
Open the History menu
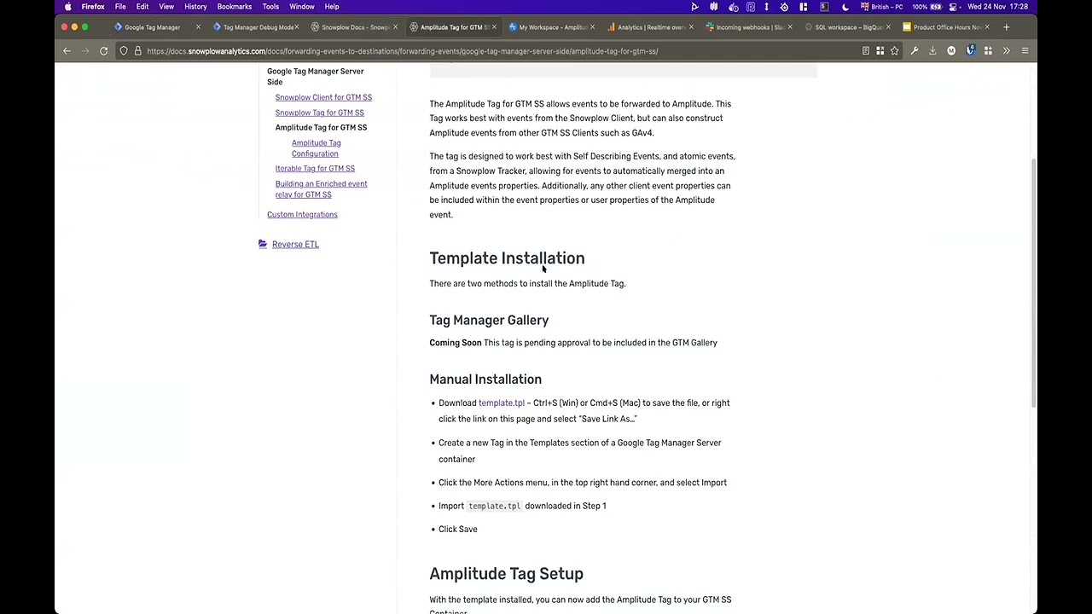pyautogui.click(x=195, y=7)
